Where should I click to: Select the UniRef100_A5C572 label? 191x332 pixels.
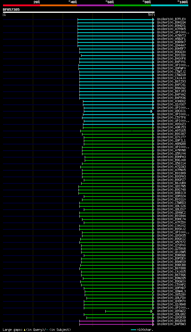[x=172, y=242]
